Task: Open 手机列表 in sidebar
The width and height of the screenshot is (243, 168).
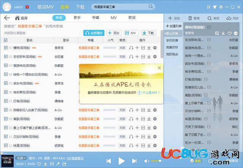Action: [172, 40]
